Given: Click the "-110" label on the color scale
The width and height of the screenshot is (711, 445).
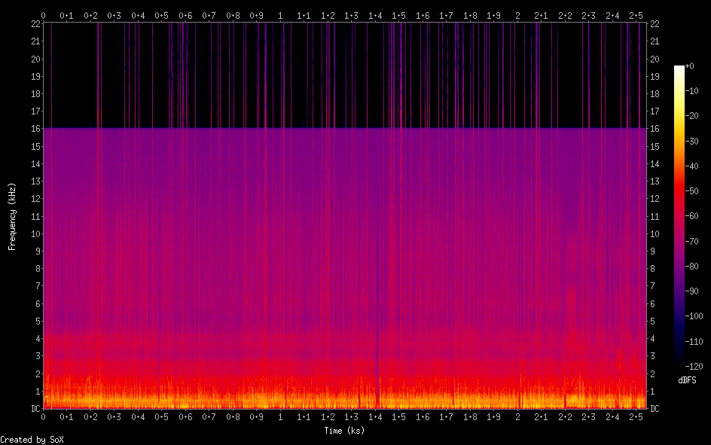Looking at the screenshot, I should point(694,342).
